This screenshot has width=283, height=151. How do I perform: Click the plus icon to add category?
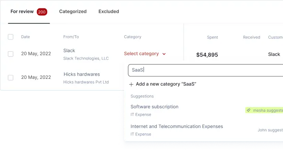coord(131,84)
